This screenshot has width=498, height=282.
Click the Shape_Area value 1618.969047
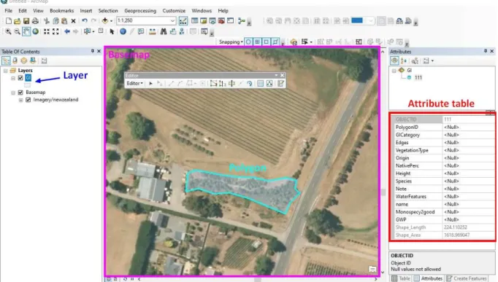[x=456, y=235]
